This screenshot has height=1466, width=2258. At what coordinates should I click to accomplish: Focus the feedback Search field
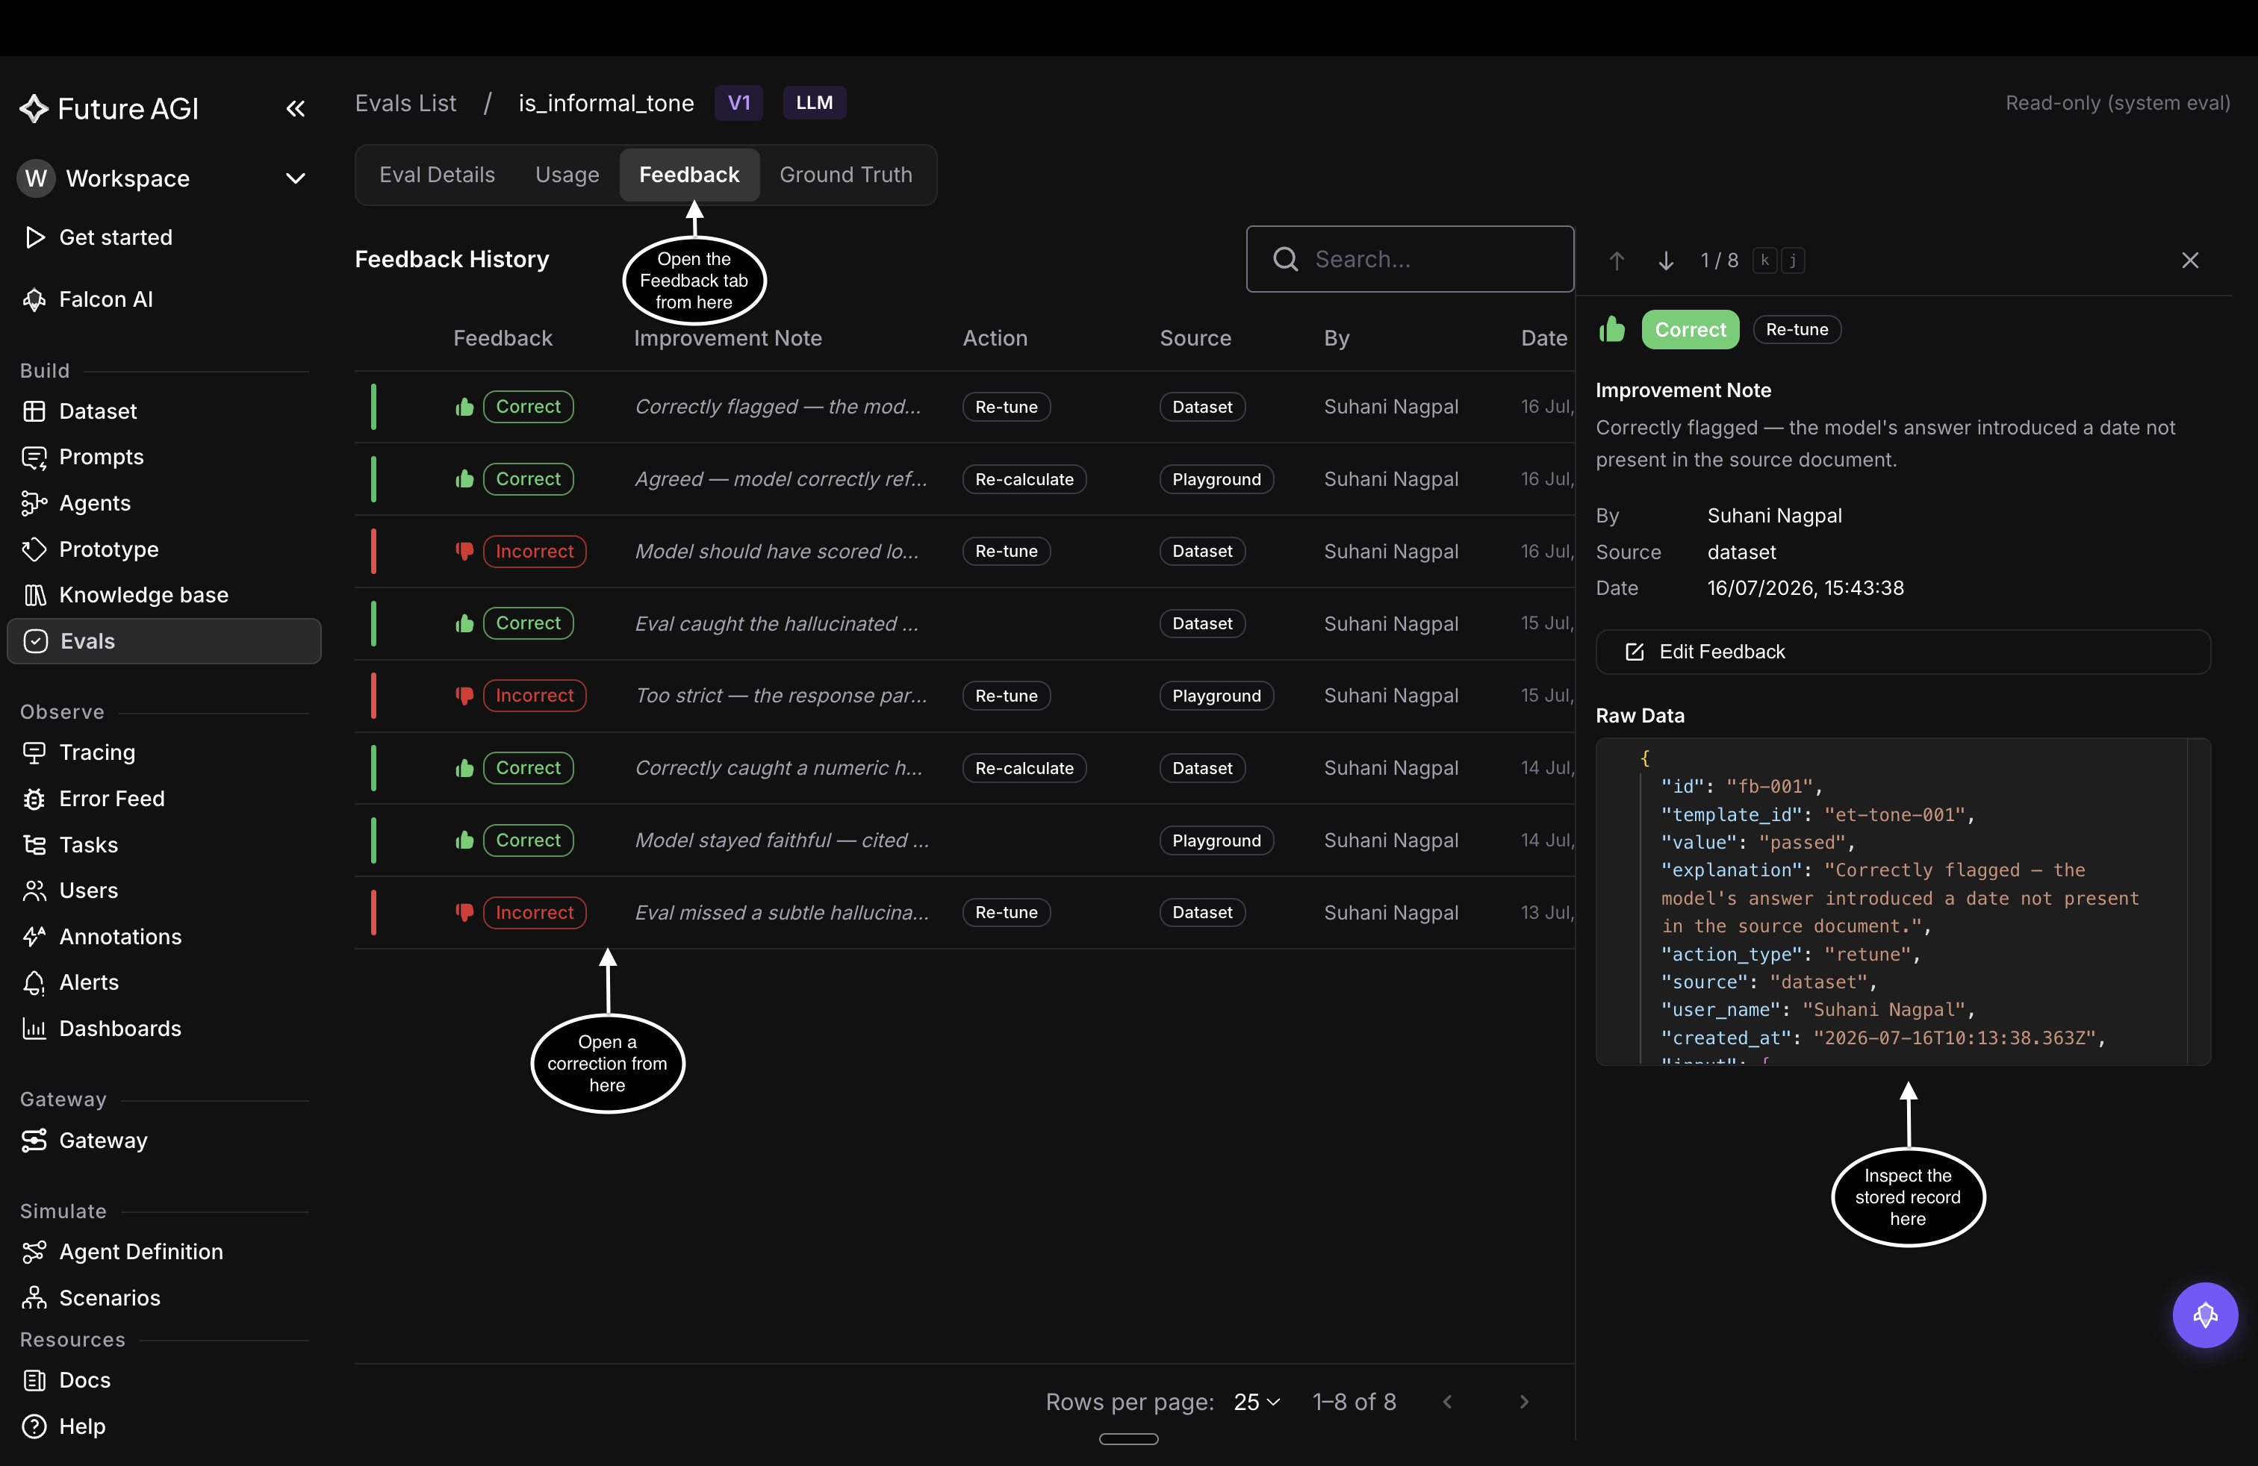coord(1410,259)
